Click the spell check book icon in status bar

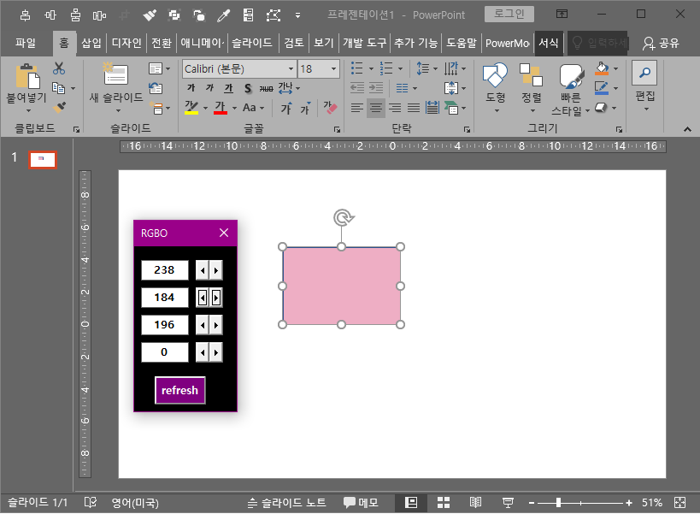[x=91, y=502]
